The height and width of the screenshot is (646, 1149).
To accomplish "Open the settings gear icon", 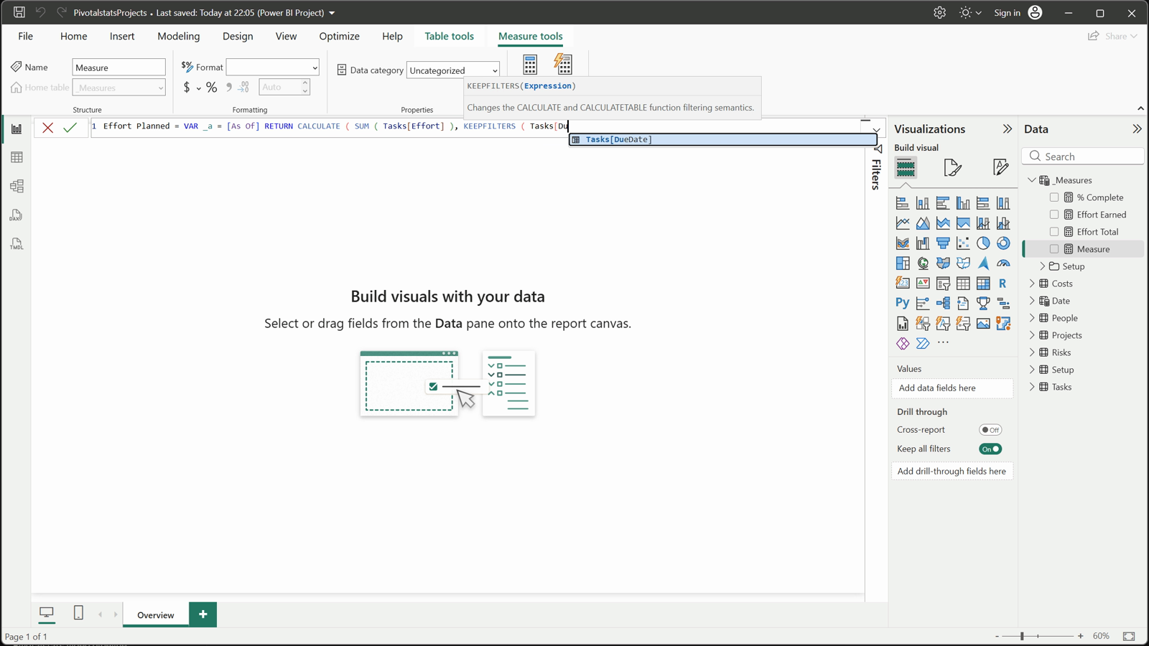I will click(x=939, y=13).
